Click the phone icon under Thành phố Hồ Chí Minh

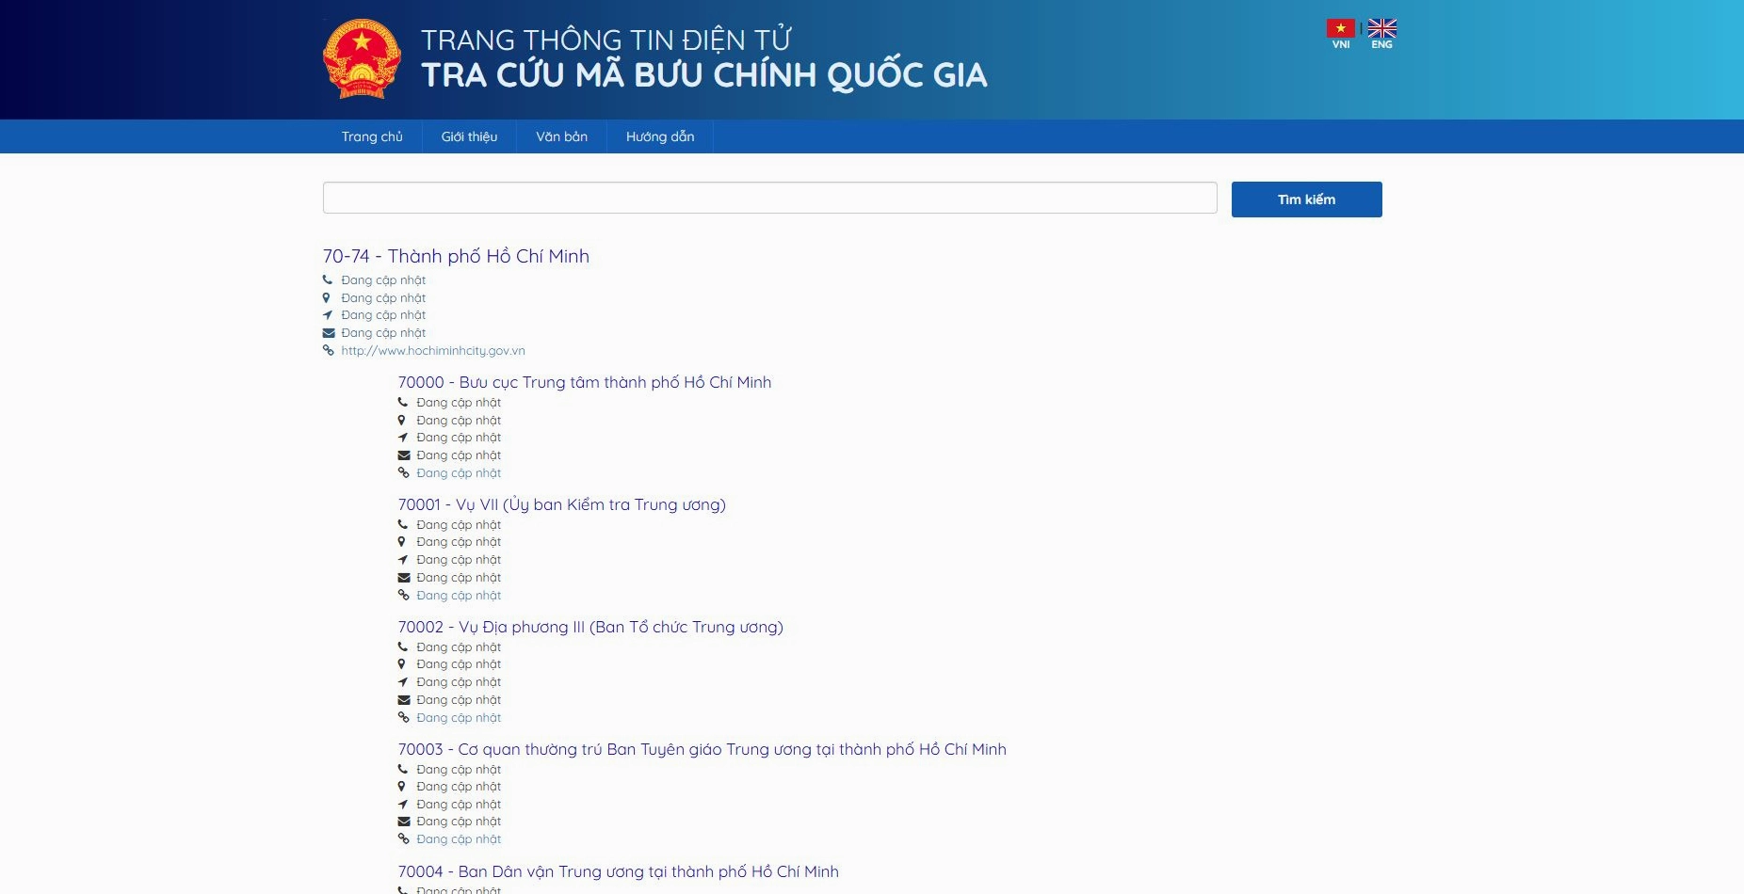328,279
